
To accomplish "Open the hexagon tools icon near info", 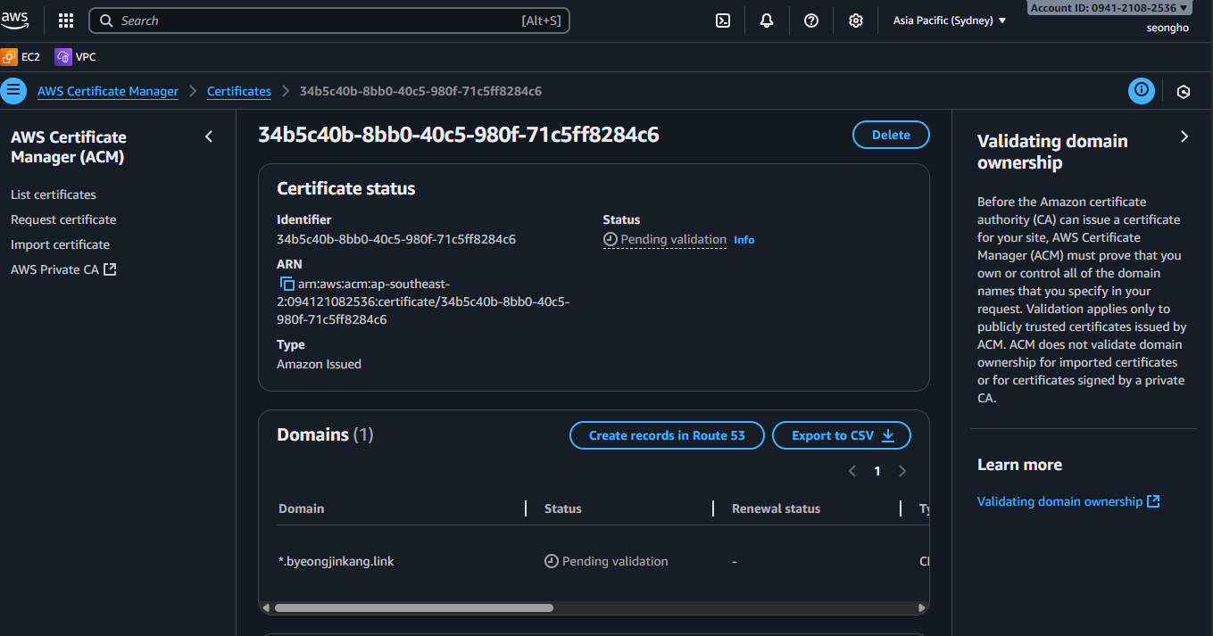I will [1184, 91].
